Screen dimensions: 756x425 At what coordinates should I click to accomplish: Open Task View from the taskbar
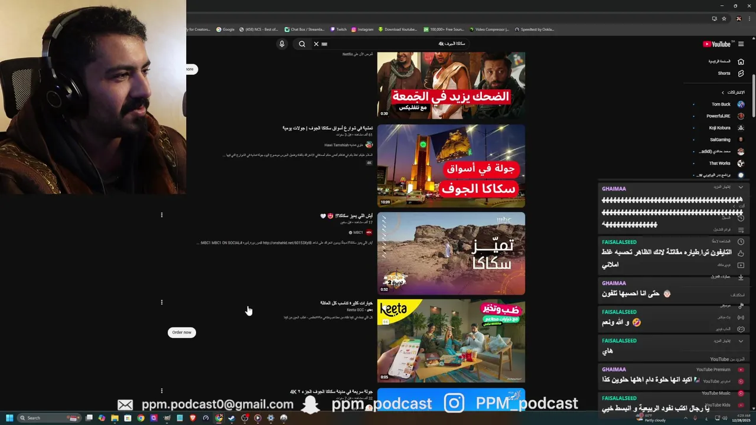89,418
